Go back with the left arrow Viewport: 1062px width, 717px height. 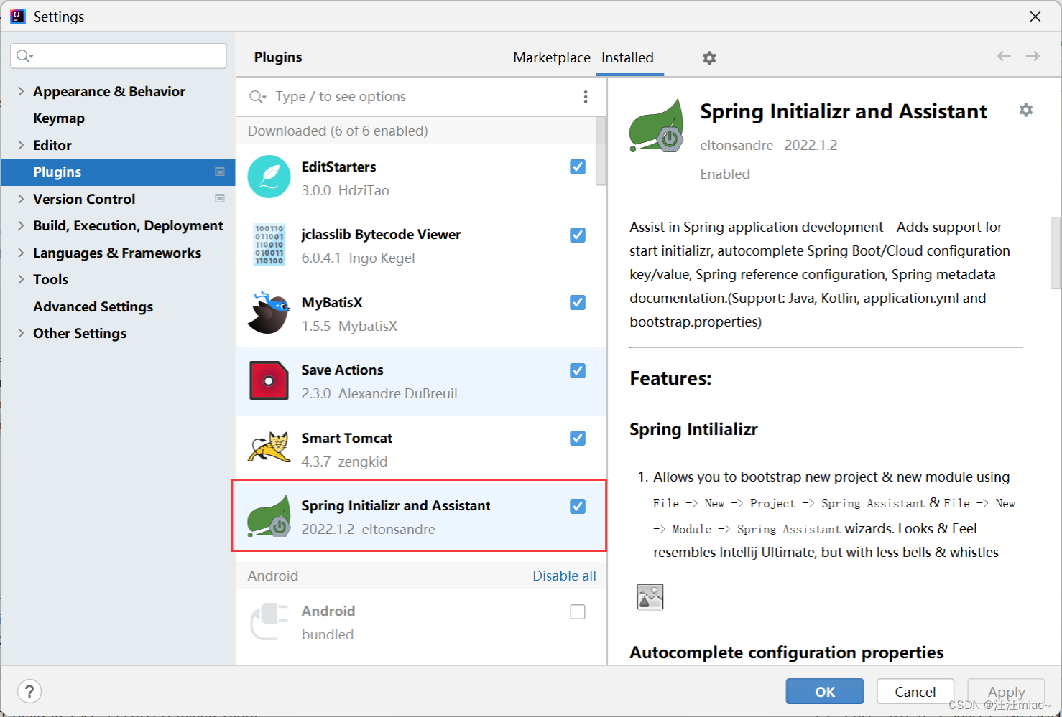pyautogui.click(x=1004, y=56)
